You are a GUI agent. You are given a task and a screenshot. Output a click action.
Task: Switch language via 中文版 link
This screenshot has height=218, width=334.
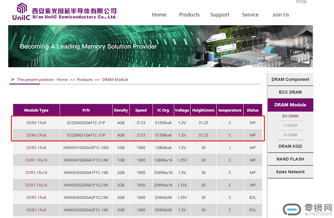pyautogui.click(x=301, y=2)
